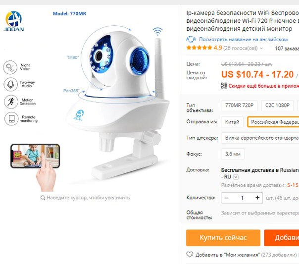This screenshot has height=264, width=299.
Task: Click the quantity number input field
Action: (x=242, y=198)
